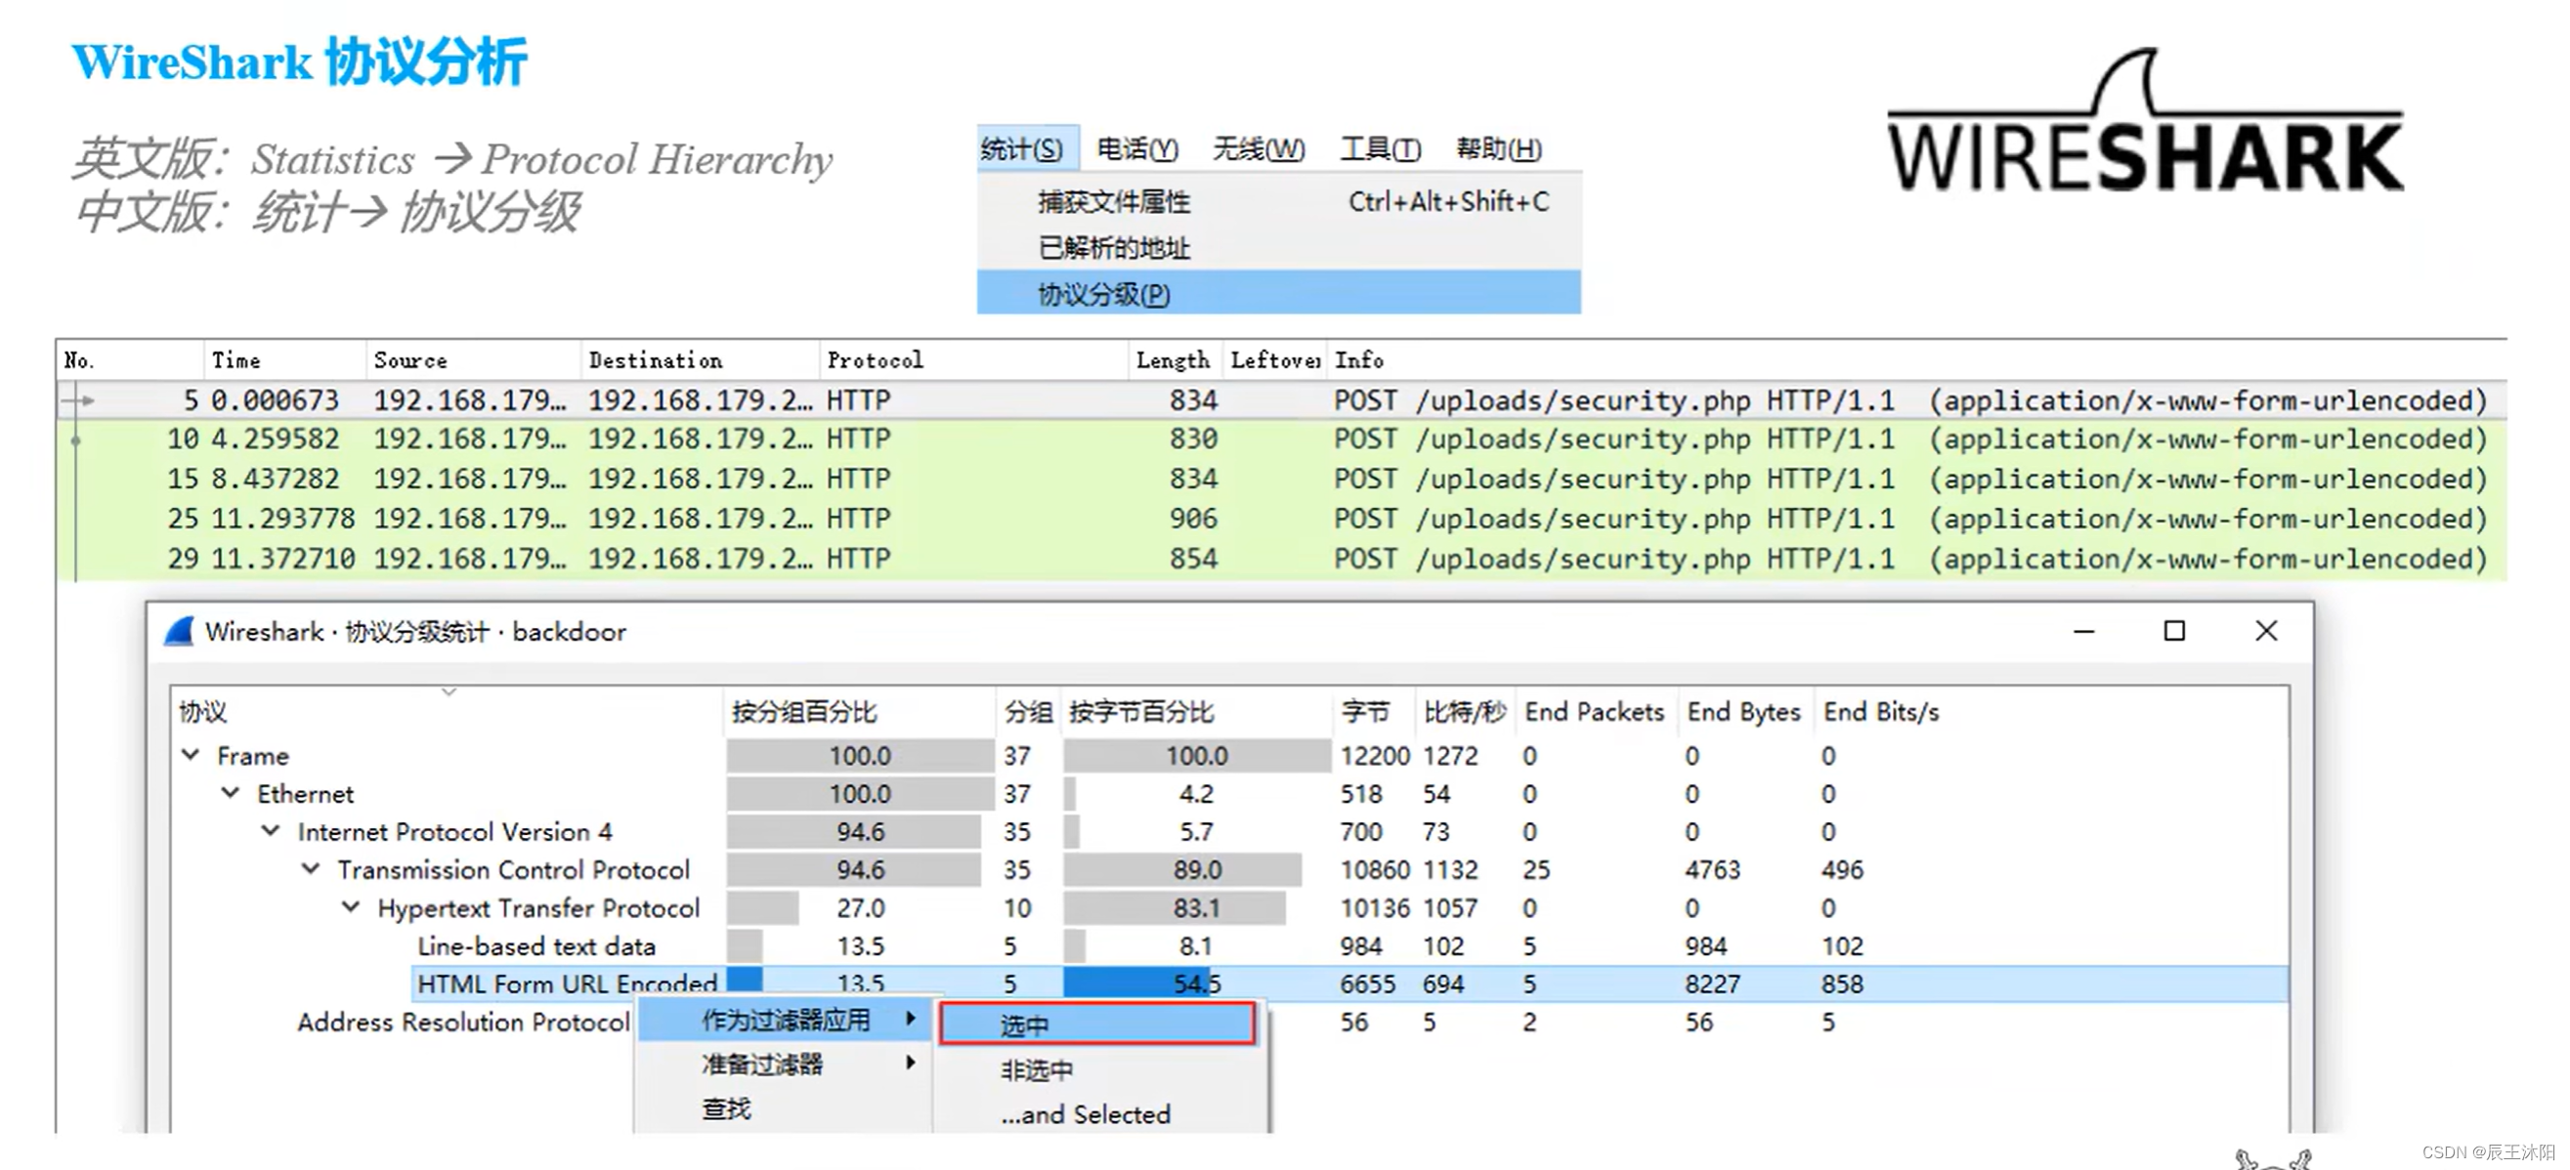2570x1170 pixels.
Task: Select 协议分级(P) menu entry
Action: tap(1279, 294)
